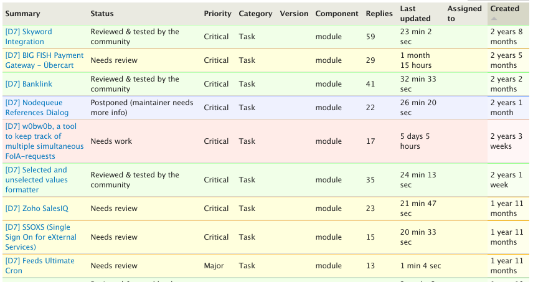Image resolution: width=533 pixels, height=282 pixels.
Task: Open Feeds Ultimate Cron issue
Action: click(x=39, y=266)
